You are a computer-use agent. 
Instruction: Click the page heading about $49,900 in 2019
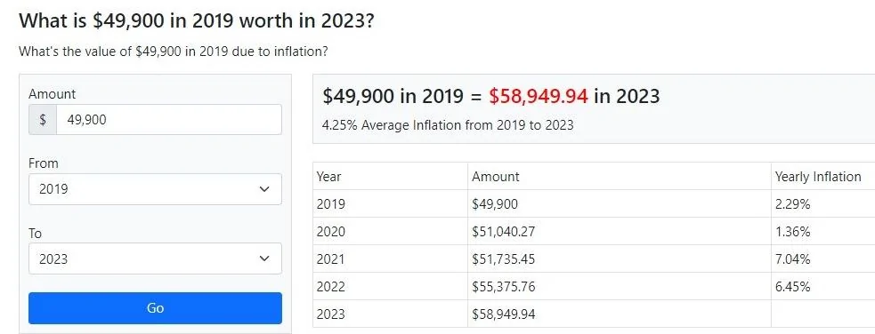tap(197, 21)
